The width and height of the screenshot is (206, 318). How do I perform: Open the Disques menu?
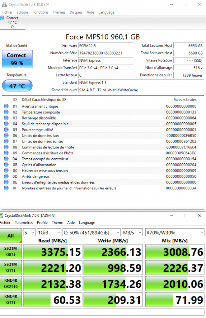point(76,12)
